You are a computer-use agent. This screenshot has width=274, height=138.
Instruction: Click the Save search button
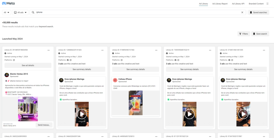point(260,34)
